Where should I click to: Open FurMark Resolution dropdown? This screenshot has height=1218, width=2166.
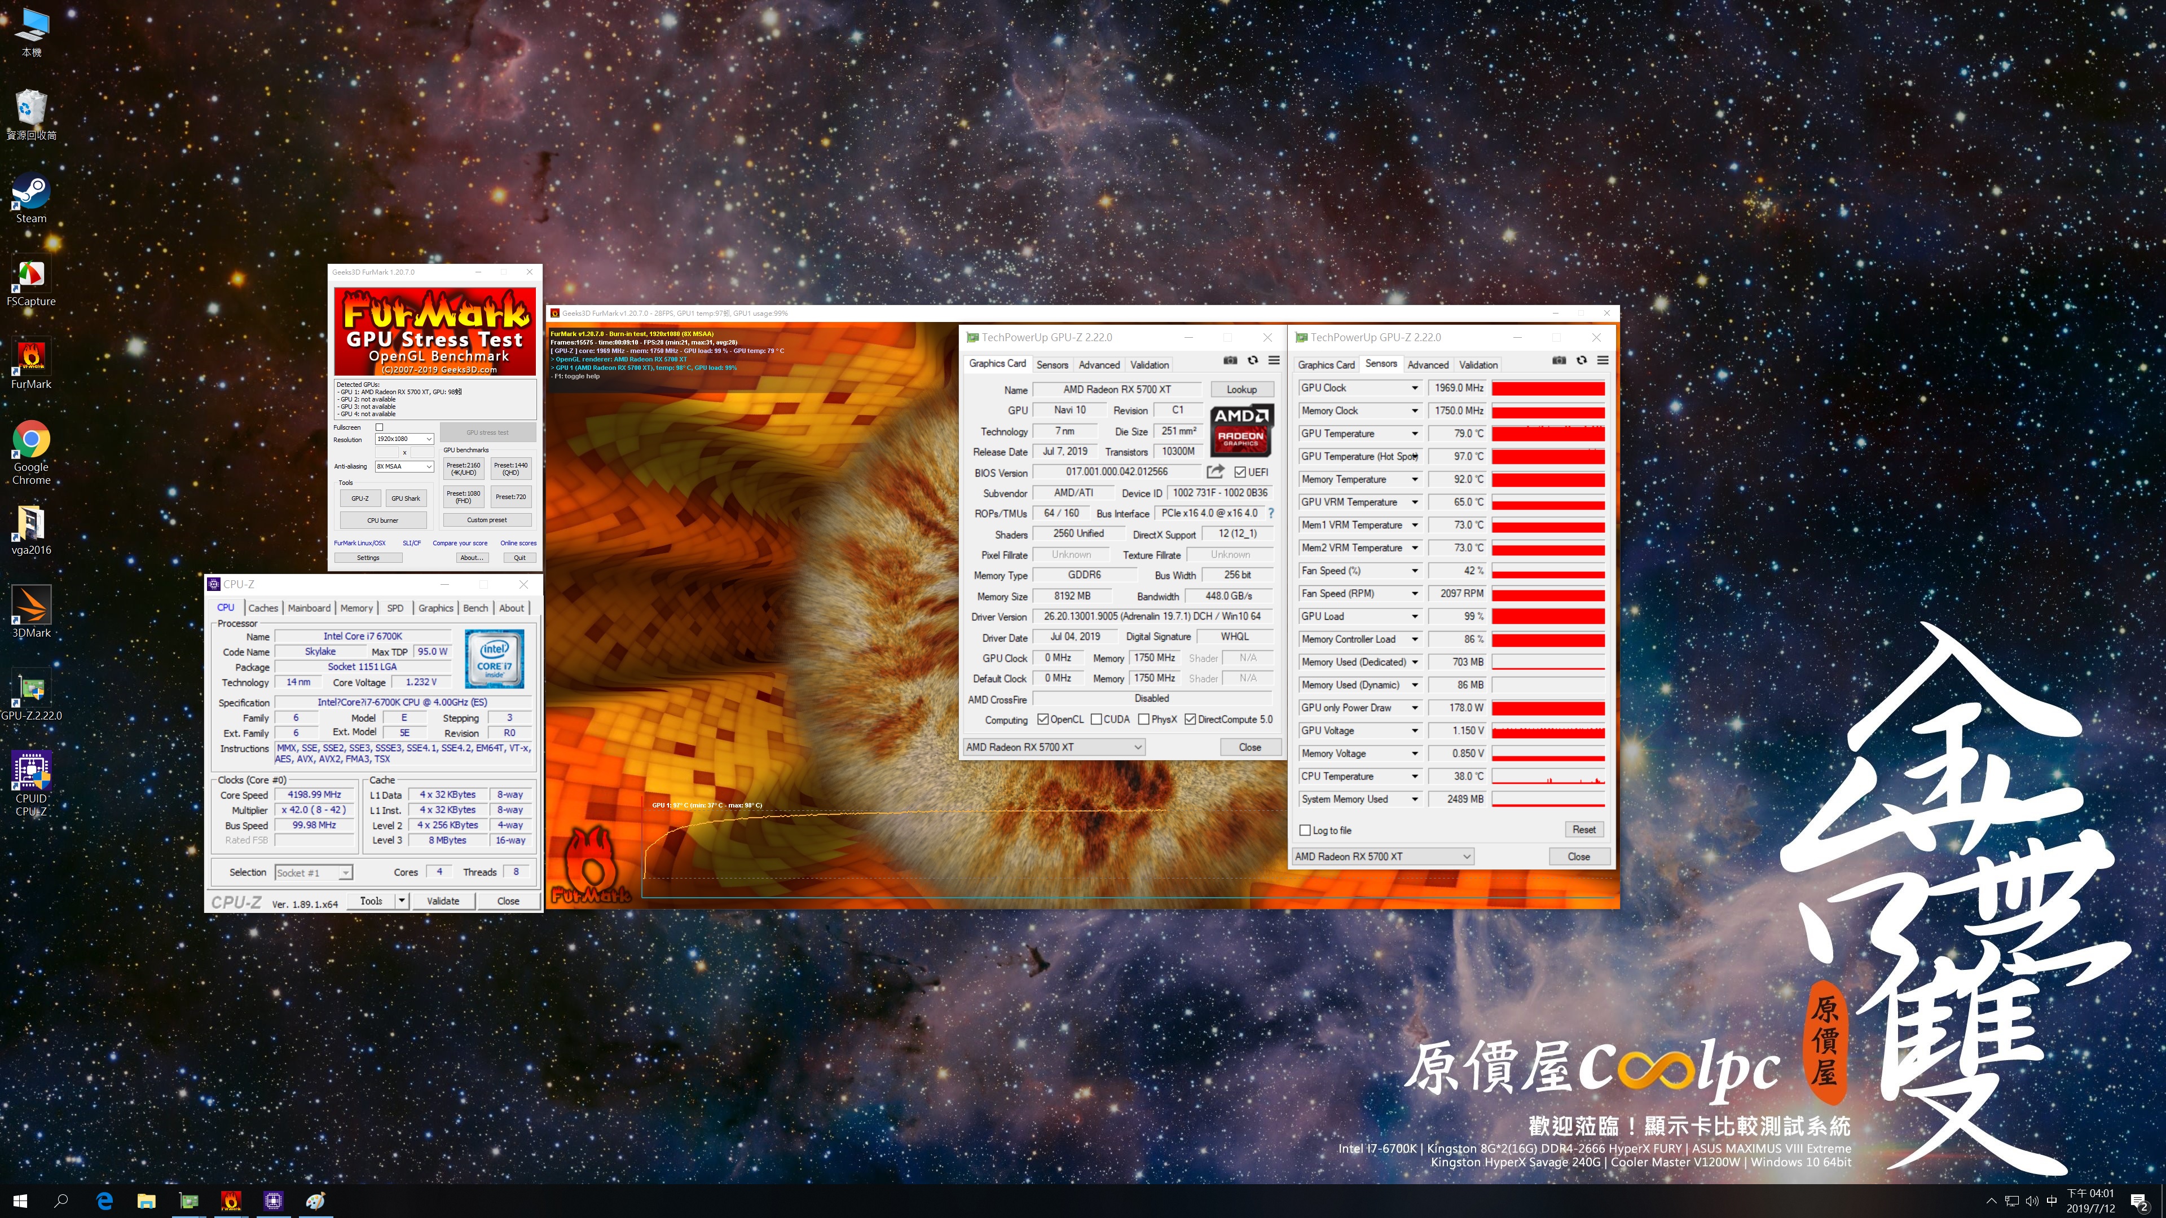coord(404,439)
